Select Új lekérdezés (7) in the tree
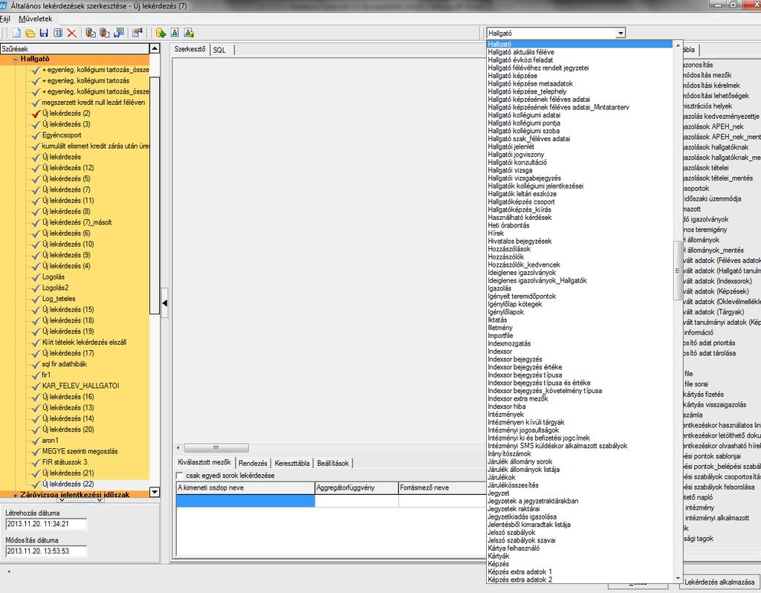Viewport: 761px width, 593px height. 66,189
